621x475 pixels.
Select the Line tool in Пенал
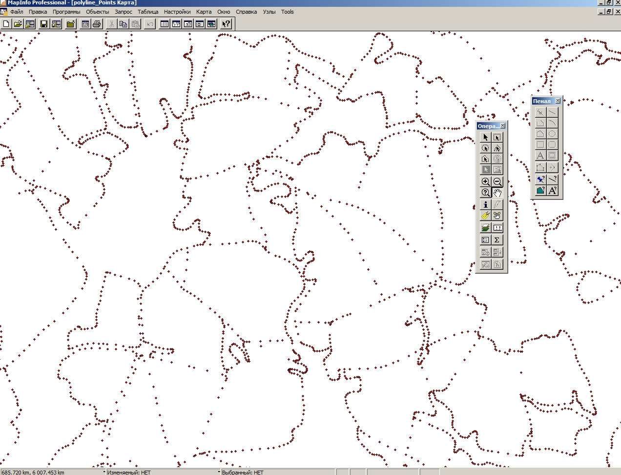point(552,112)
